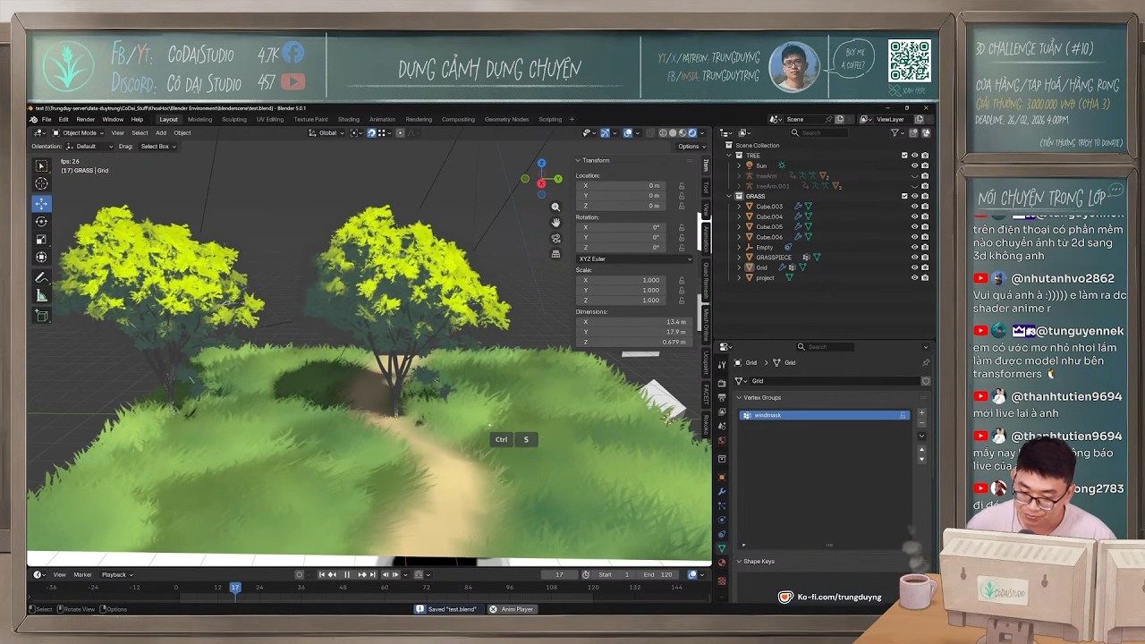This screenshot has height=644, width=1145.
Task: Toggle lock on Location X
Action: tap(682, 186)
